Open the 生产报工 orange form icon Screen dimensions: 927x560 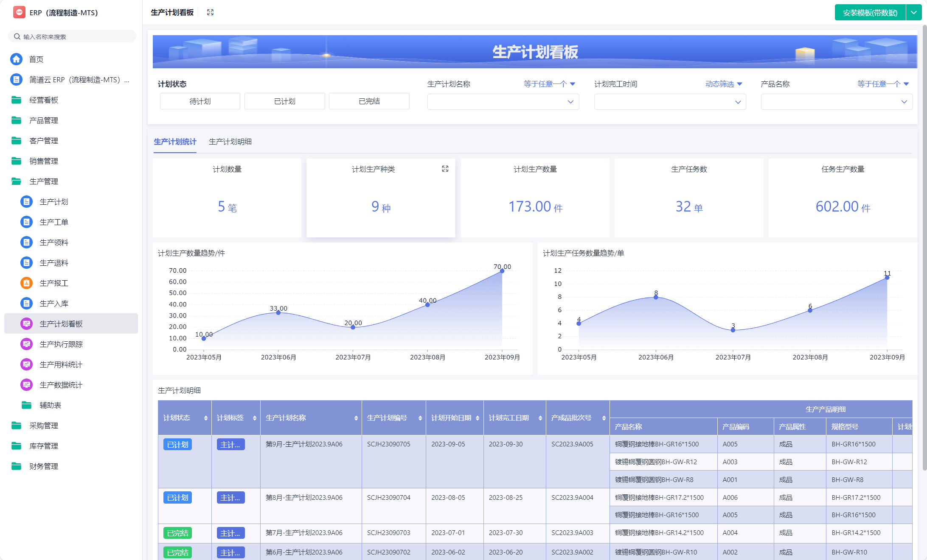pyautogui.click(x=26, y=283)
